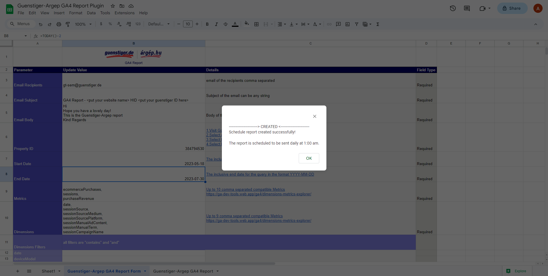Decrease font size with minus
This screenshot has height=276, width=548.
179,24
